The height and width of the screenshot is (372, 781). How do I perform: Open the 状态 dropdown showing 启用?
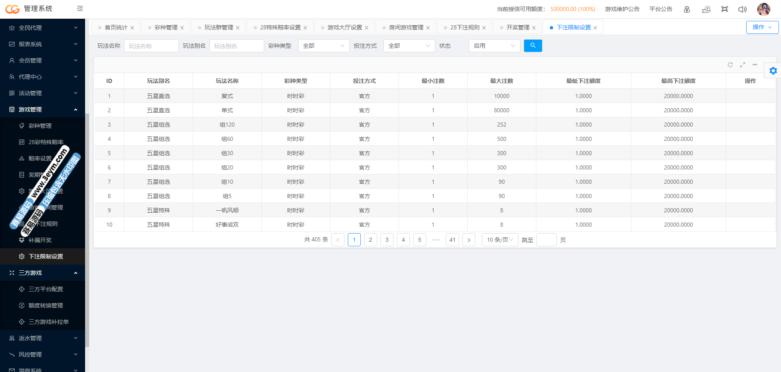(x=494, y=46)
